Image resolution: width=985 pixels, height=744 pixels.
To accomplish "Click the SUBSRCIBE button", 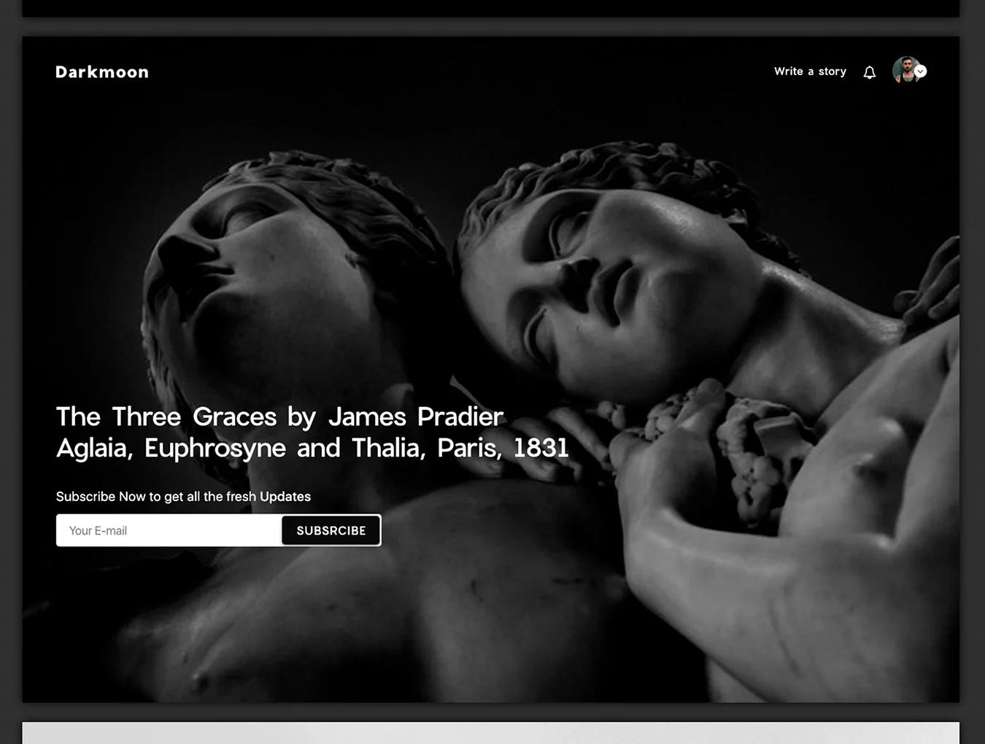I will point(331,530).
